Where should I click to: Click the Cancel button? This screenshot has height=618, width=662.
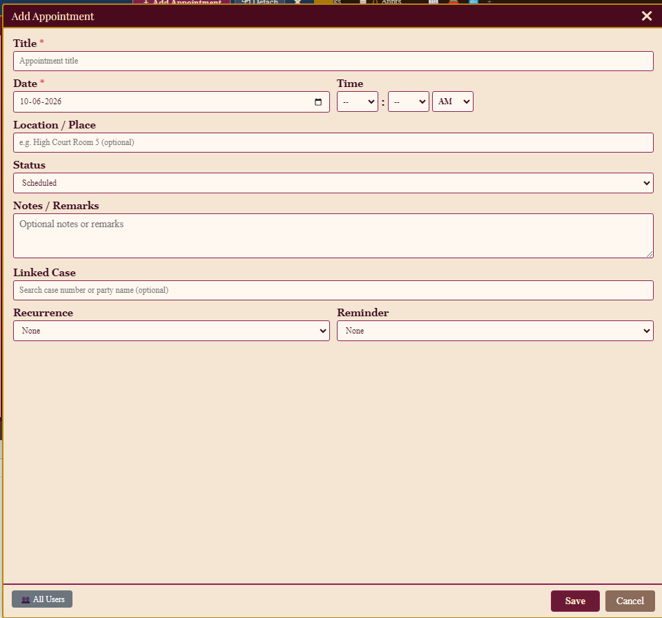(x=630, y=601)
